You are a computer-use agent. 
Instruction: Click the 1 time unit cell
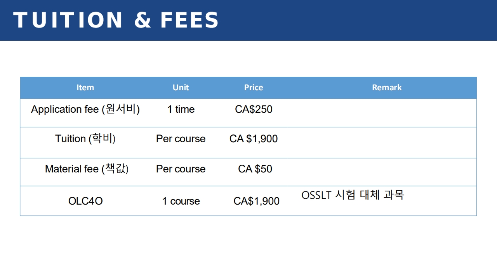[x=181, y=109]
